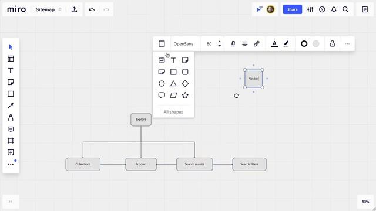Click the Sitemap board title
Screen dimensions: 376x211
click(45, 9)
